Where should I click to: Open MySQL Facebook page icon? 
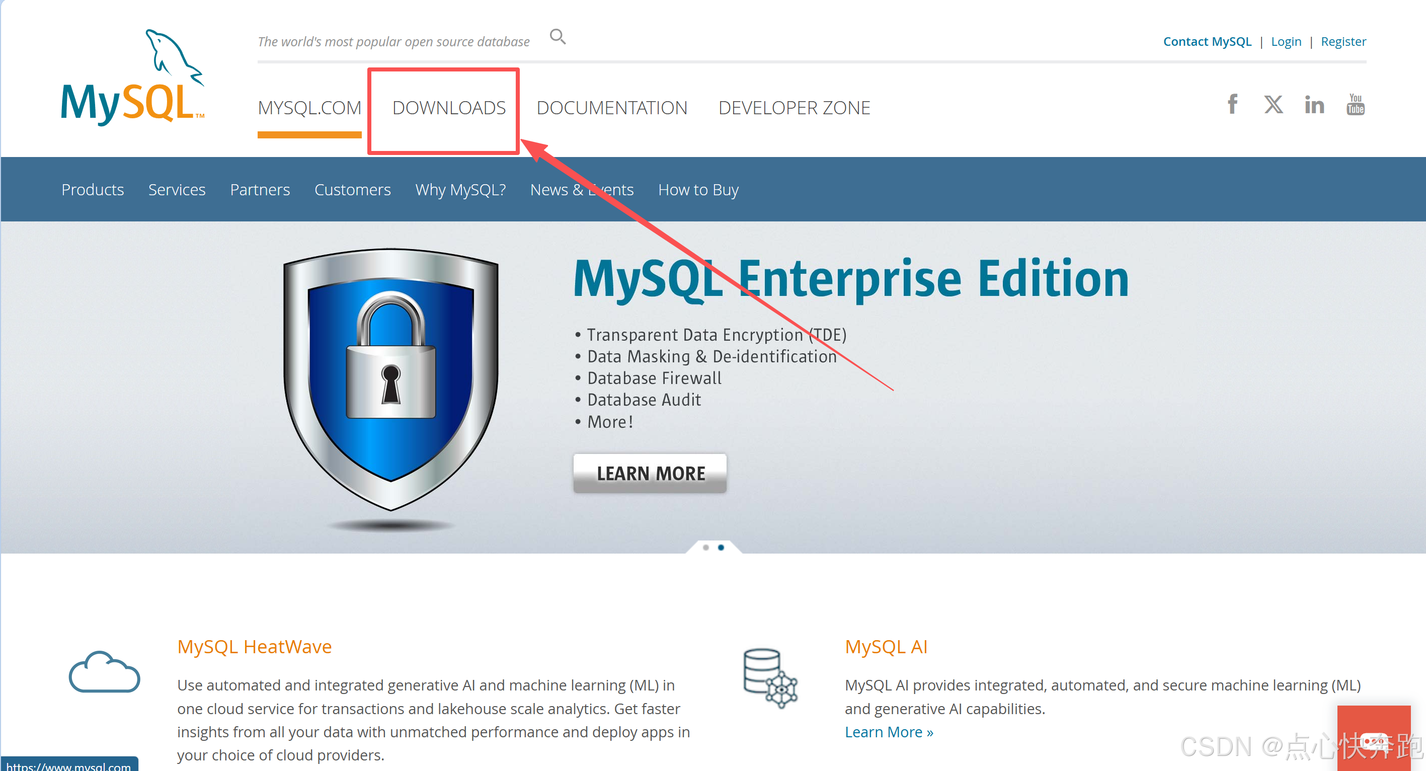pyautogui.click(x=1232, y=104)
